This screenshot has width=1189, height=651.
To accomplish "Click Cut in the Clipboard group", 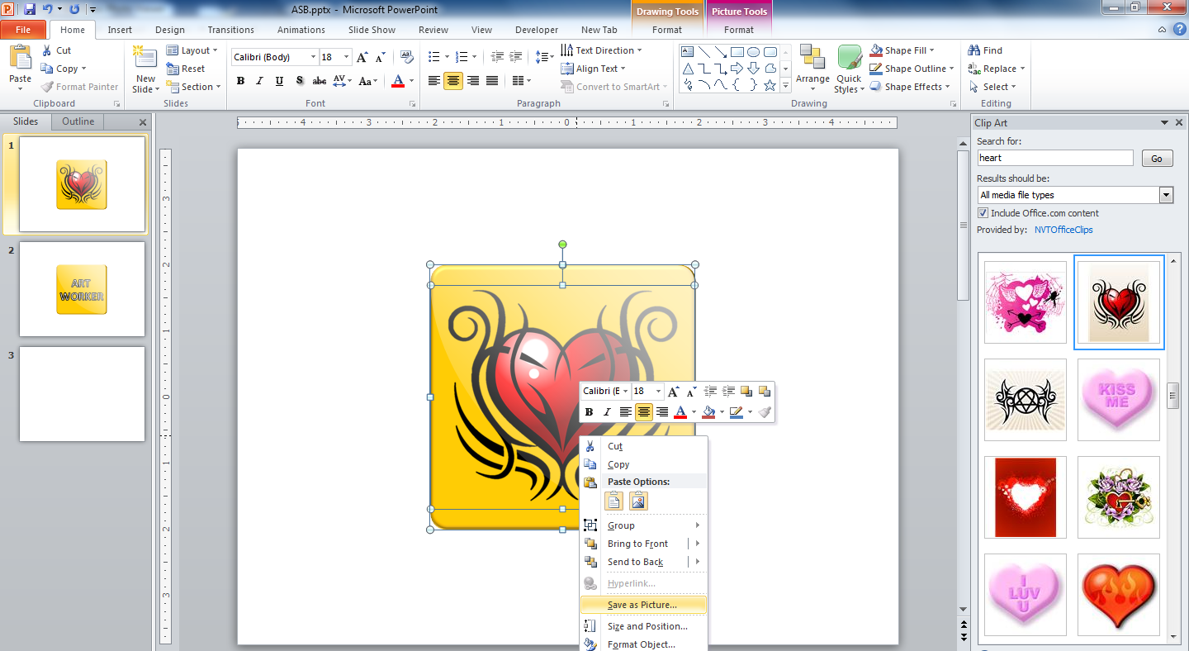I will [56, 50].
